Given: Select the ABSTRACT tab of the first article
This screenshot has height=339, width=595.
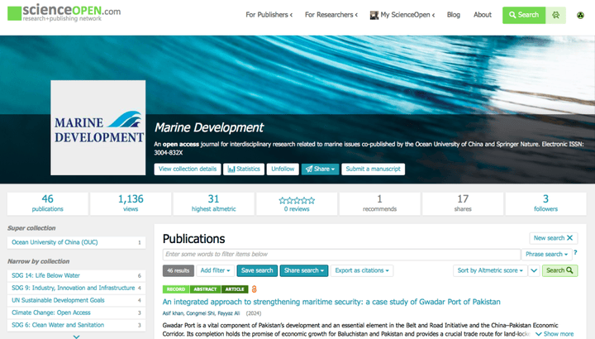Looking at the screenshot, I should click(205, 289).
